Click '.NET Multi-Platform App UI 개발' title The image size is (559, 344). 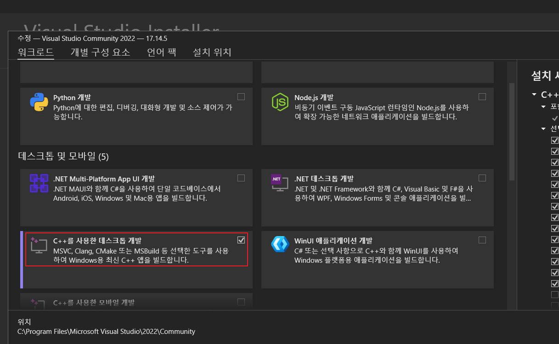click(104, 179)
